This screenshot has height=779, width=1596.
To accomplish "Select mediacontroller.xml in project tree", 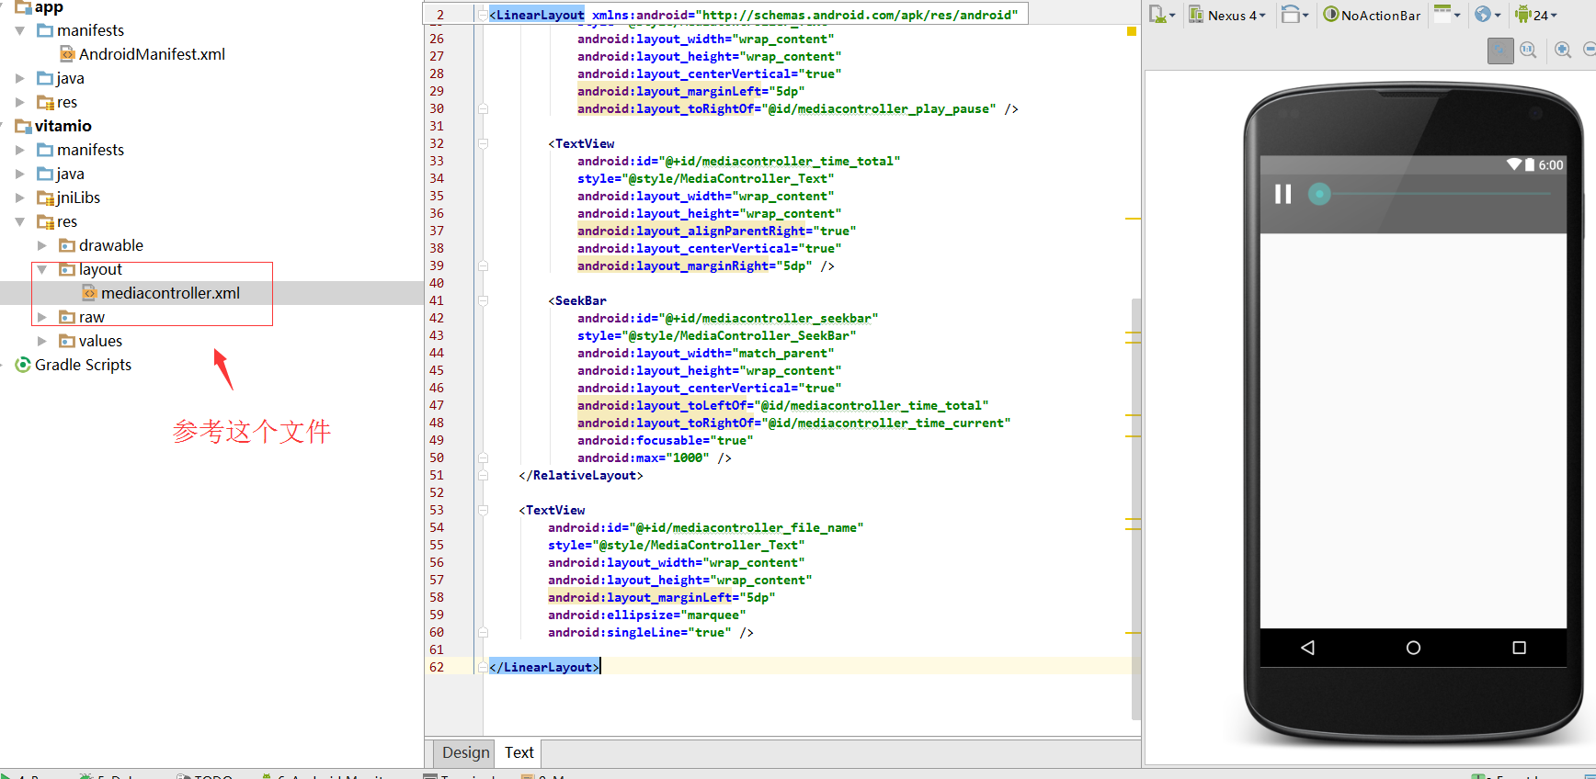I will click(x=170, y=293).
